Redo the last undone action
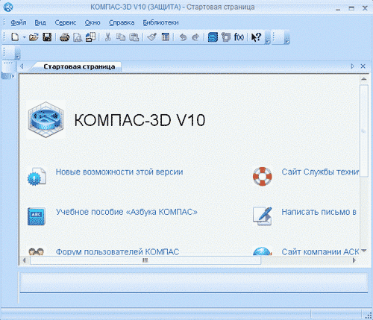This screenshot has width=373, height=320. pos(196,37)
